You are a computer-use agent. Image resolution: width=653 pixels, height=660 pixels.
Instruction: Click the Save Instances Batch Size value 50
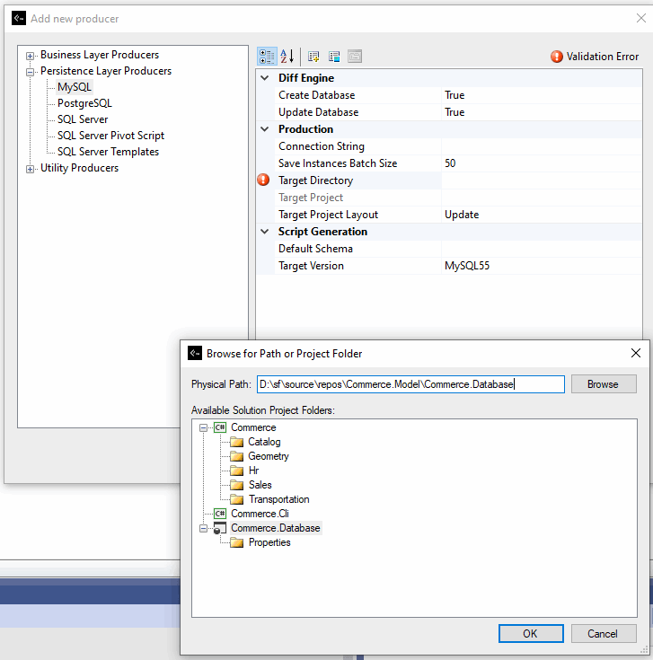[450, 163]
